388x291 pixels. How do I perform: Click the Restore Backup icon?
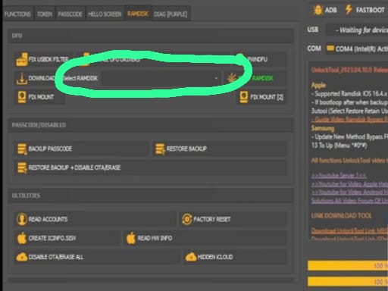[x=160, y=149]
